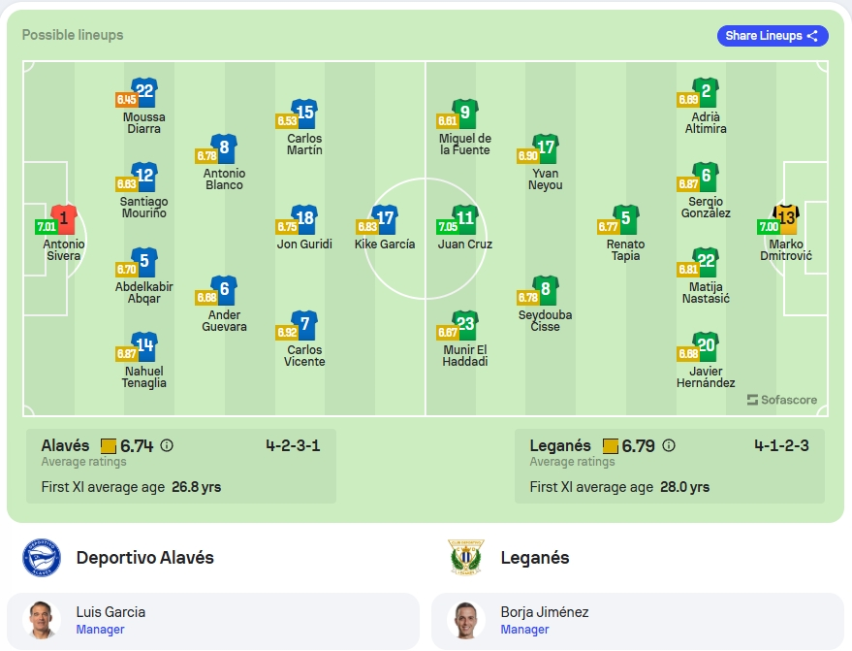The height and width of the screenshot is (651, 852).
Task: Click Kike García's number 17 shirt
Action: pyautogui.click(x=385, y=219)
